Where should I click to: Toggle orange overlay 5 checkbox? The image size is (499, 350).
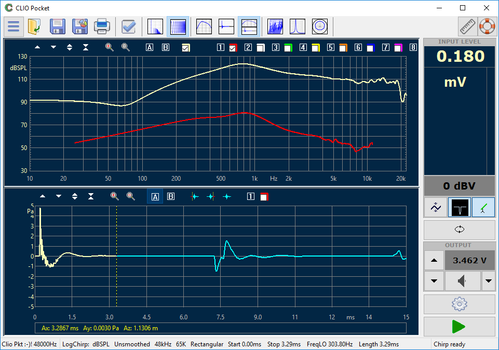click(x=343, y=48)
